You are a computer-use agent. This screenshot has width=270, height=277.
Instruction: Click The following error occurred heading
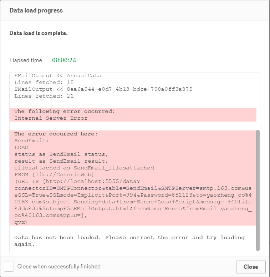pos(65,112)
